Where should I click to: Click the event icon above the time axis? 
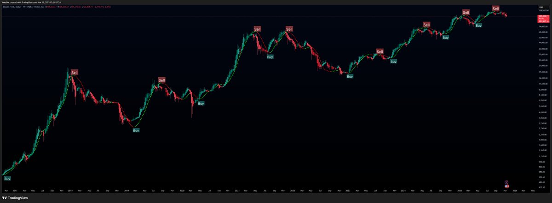(506, 182)
